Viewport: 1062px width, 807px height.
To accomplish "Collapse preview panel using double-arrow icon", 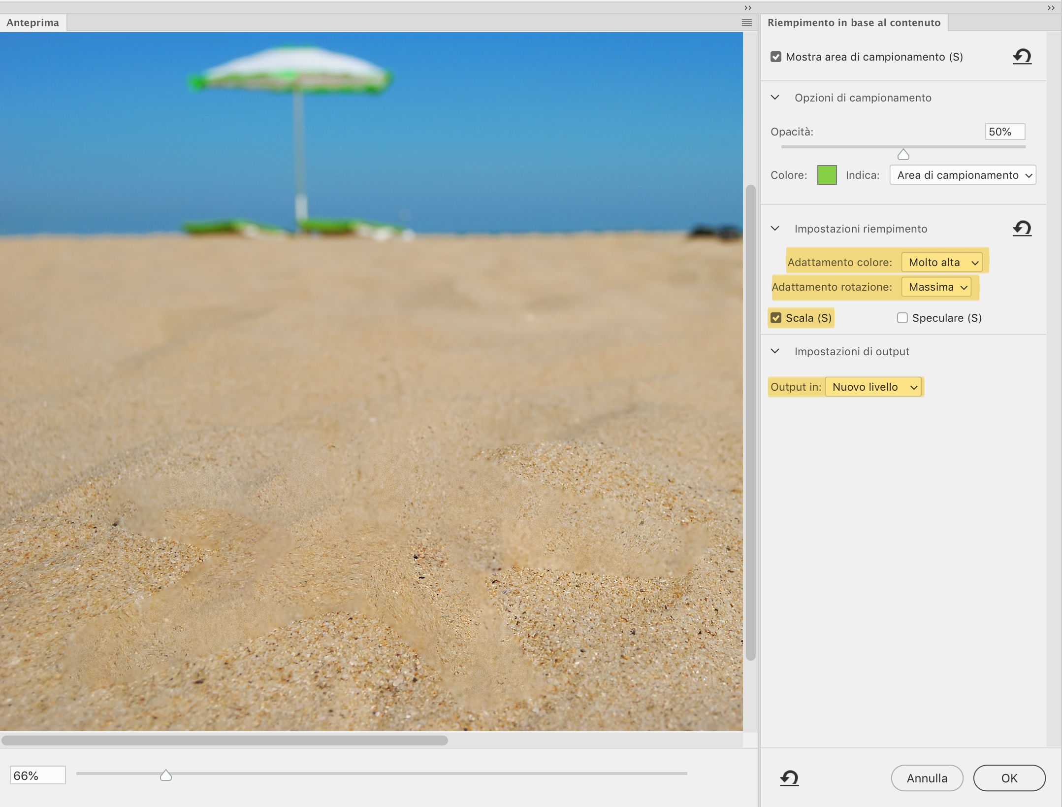I will click(x=747, y=8).
